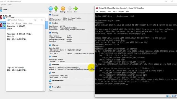Screen dimensions: 177x99
Task: Click the USB section icon
Action: pyautogui.click(x=50, y=73)
